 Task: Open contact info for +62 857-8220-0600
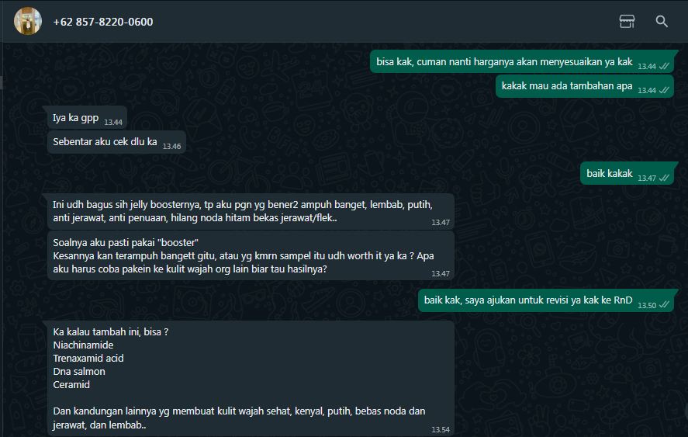102,22
